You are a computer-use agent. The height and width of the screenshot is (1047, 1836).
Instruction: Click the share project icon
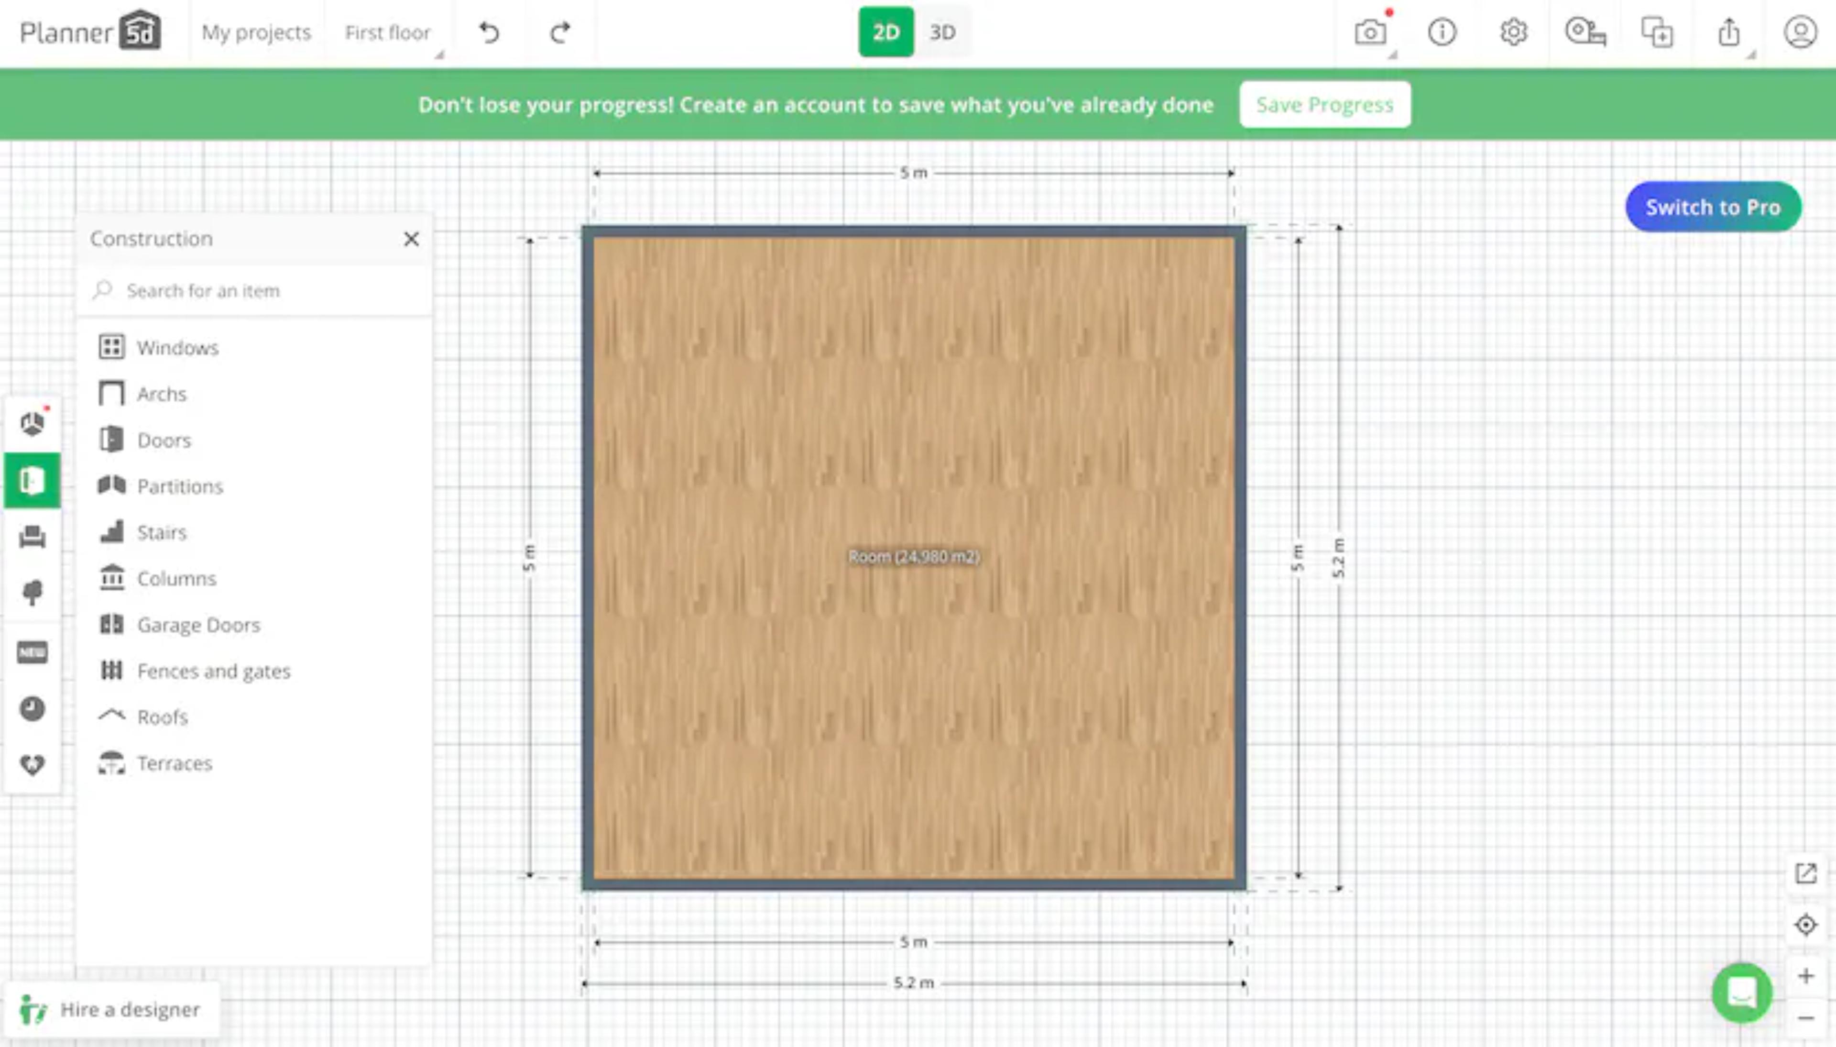pos(1728,33)
